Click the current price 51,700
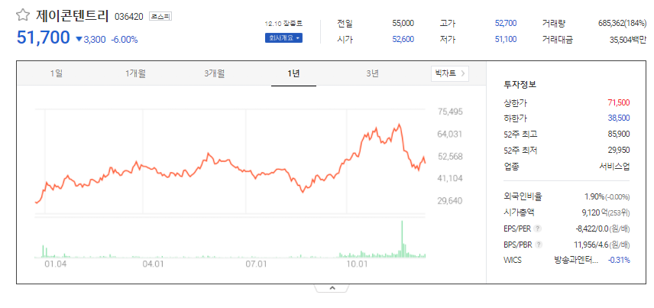This screenshot has width=654, height=308. click(x=44, y=37)
